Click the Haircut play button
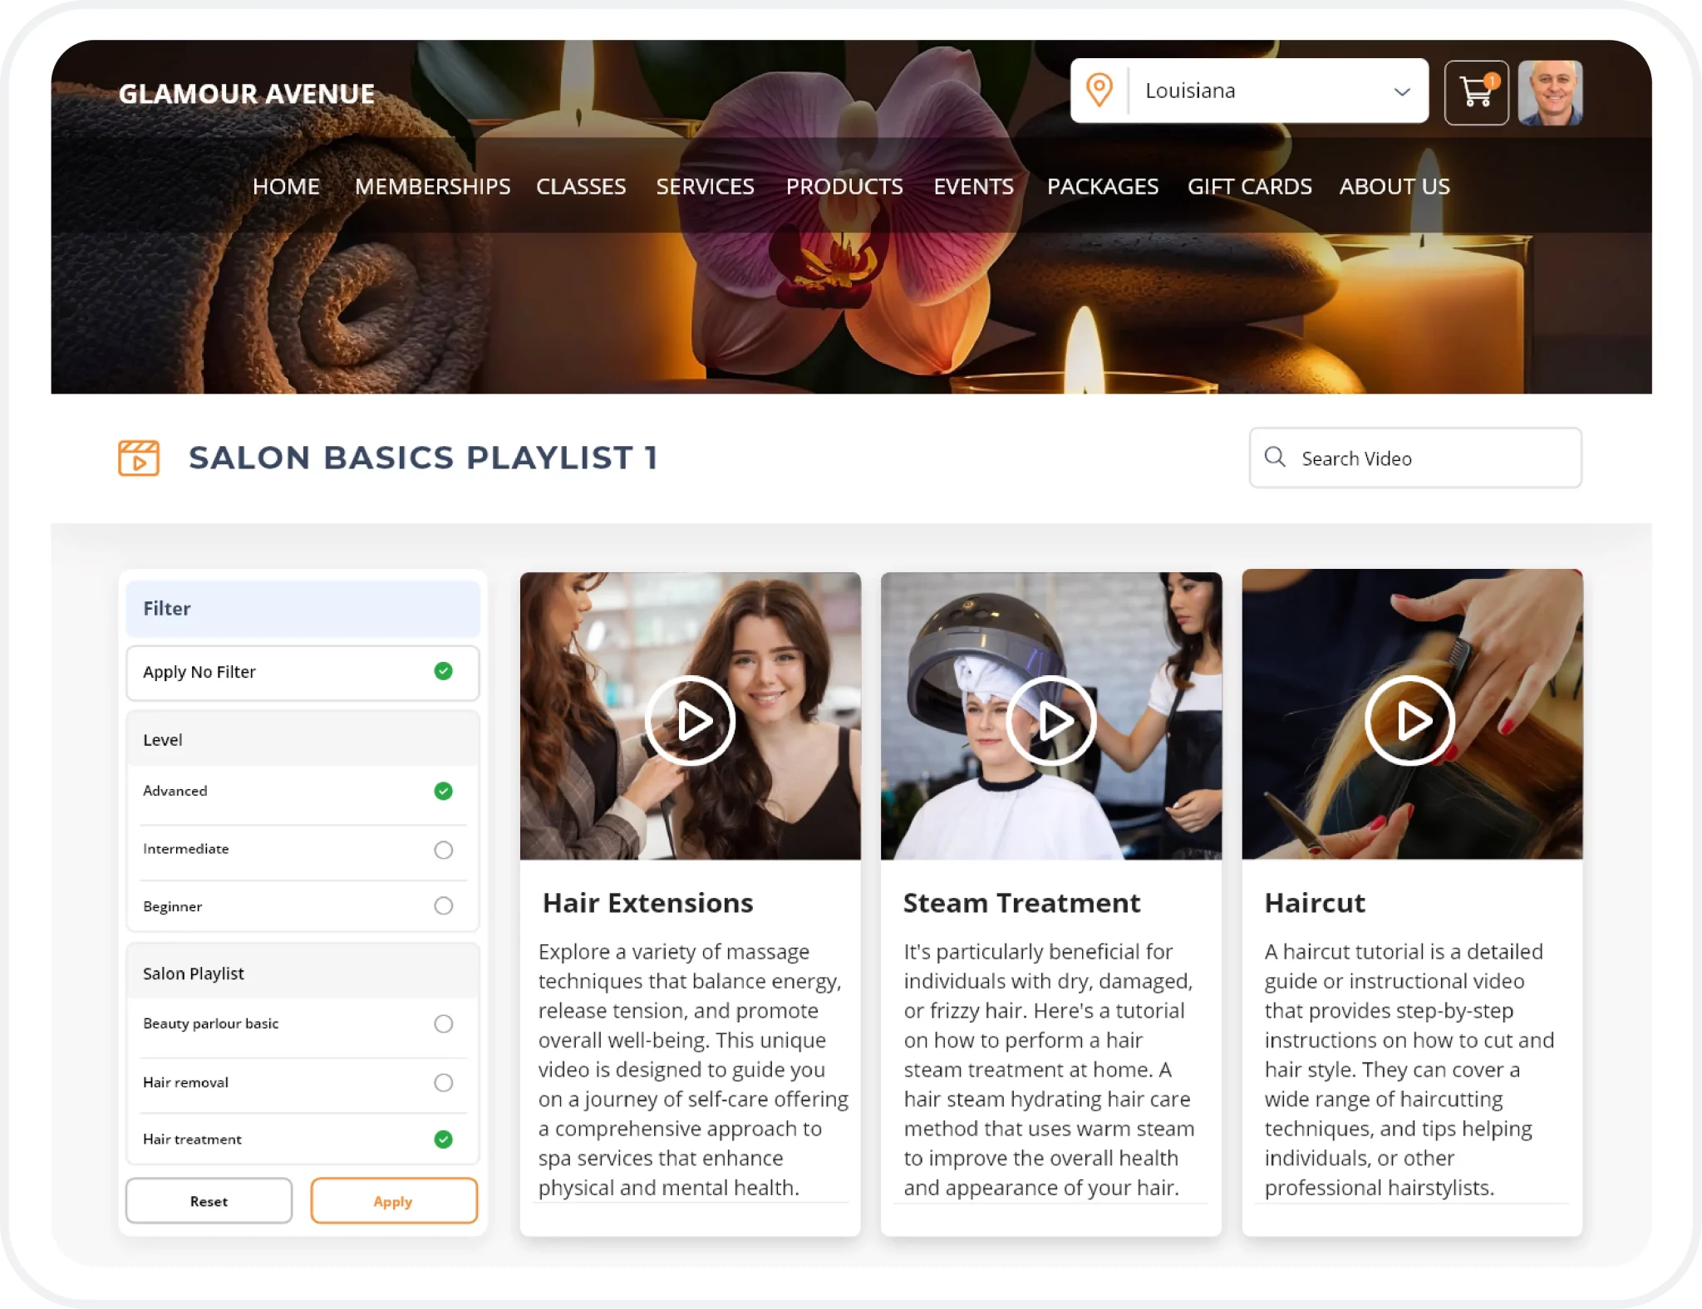Image resolution: width=1702 pixels, height=1309 pixels. pos(1410,716)
